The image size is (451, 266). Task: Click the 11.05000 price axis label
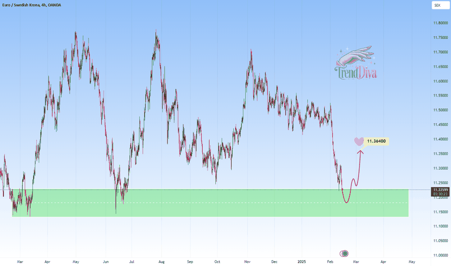click(x=441, y=241)
